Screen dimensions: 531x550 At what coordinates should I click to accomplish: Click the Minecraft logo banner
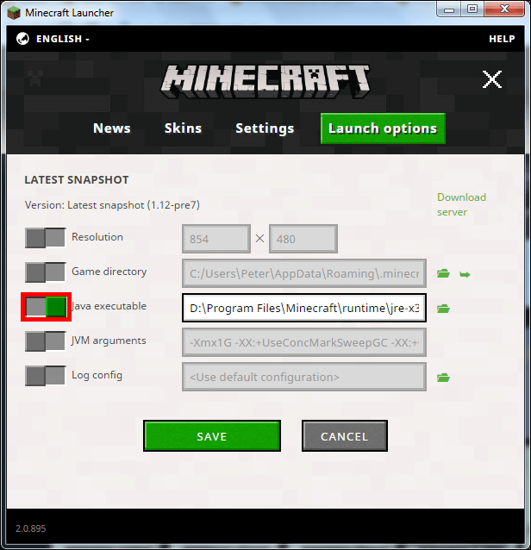tap(265, 81)
